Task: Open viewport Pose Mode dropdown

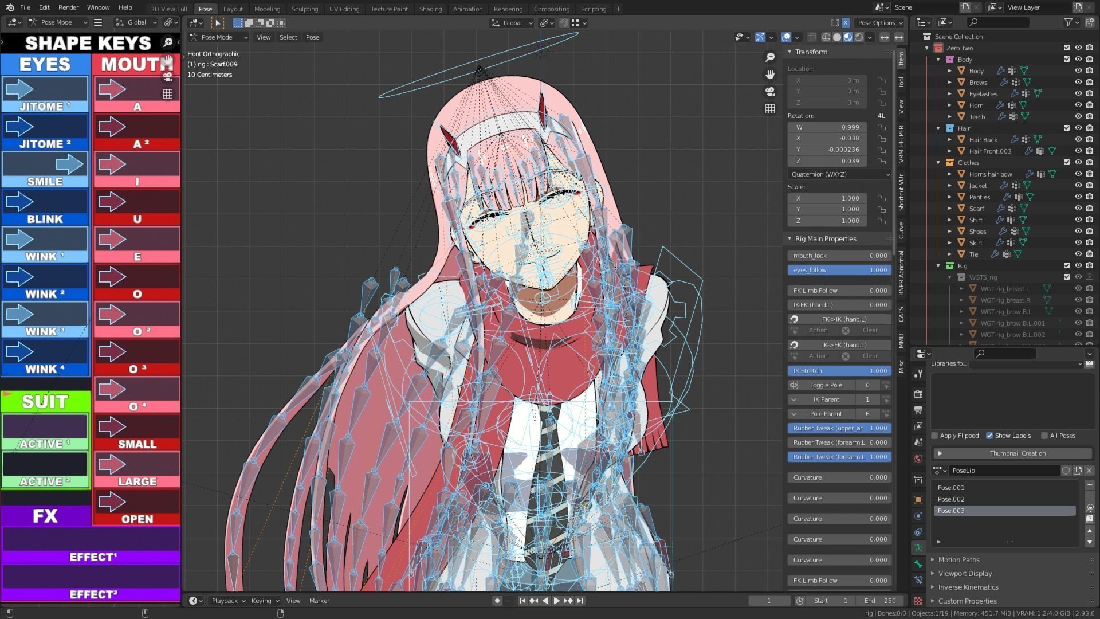Action: (218, 37)
